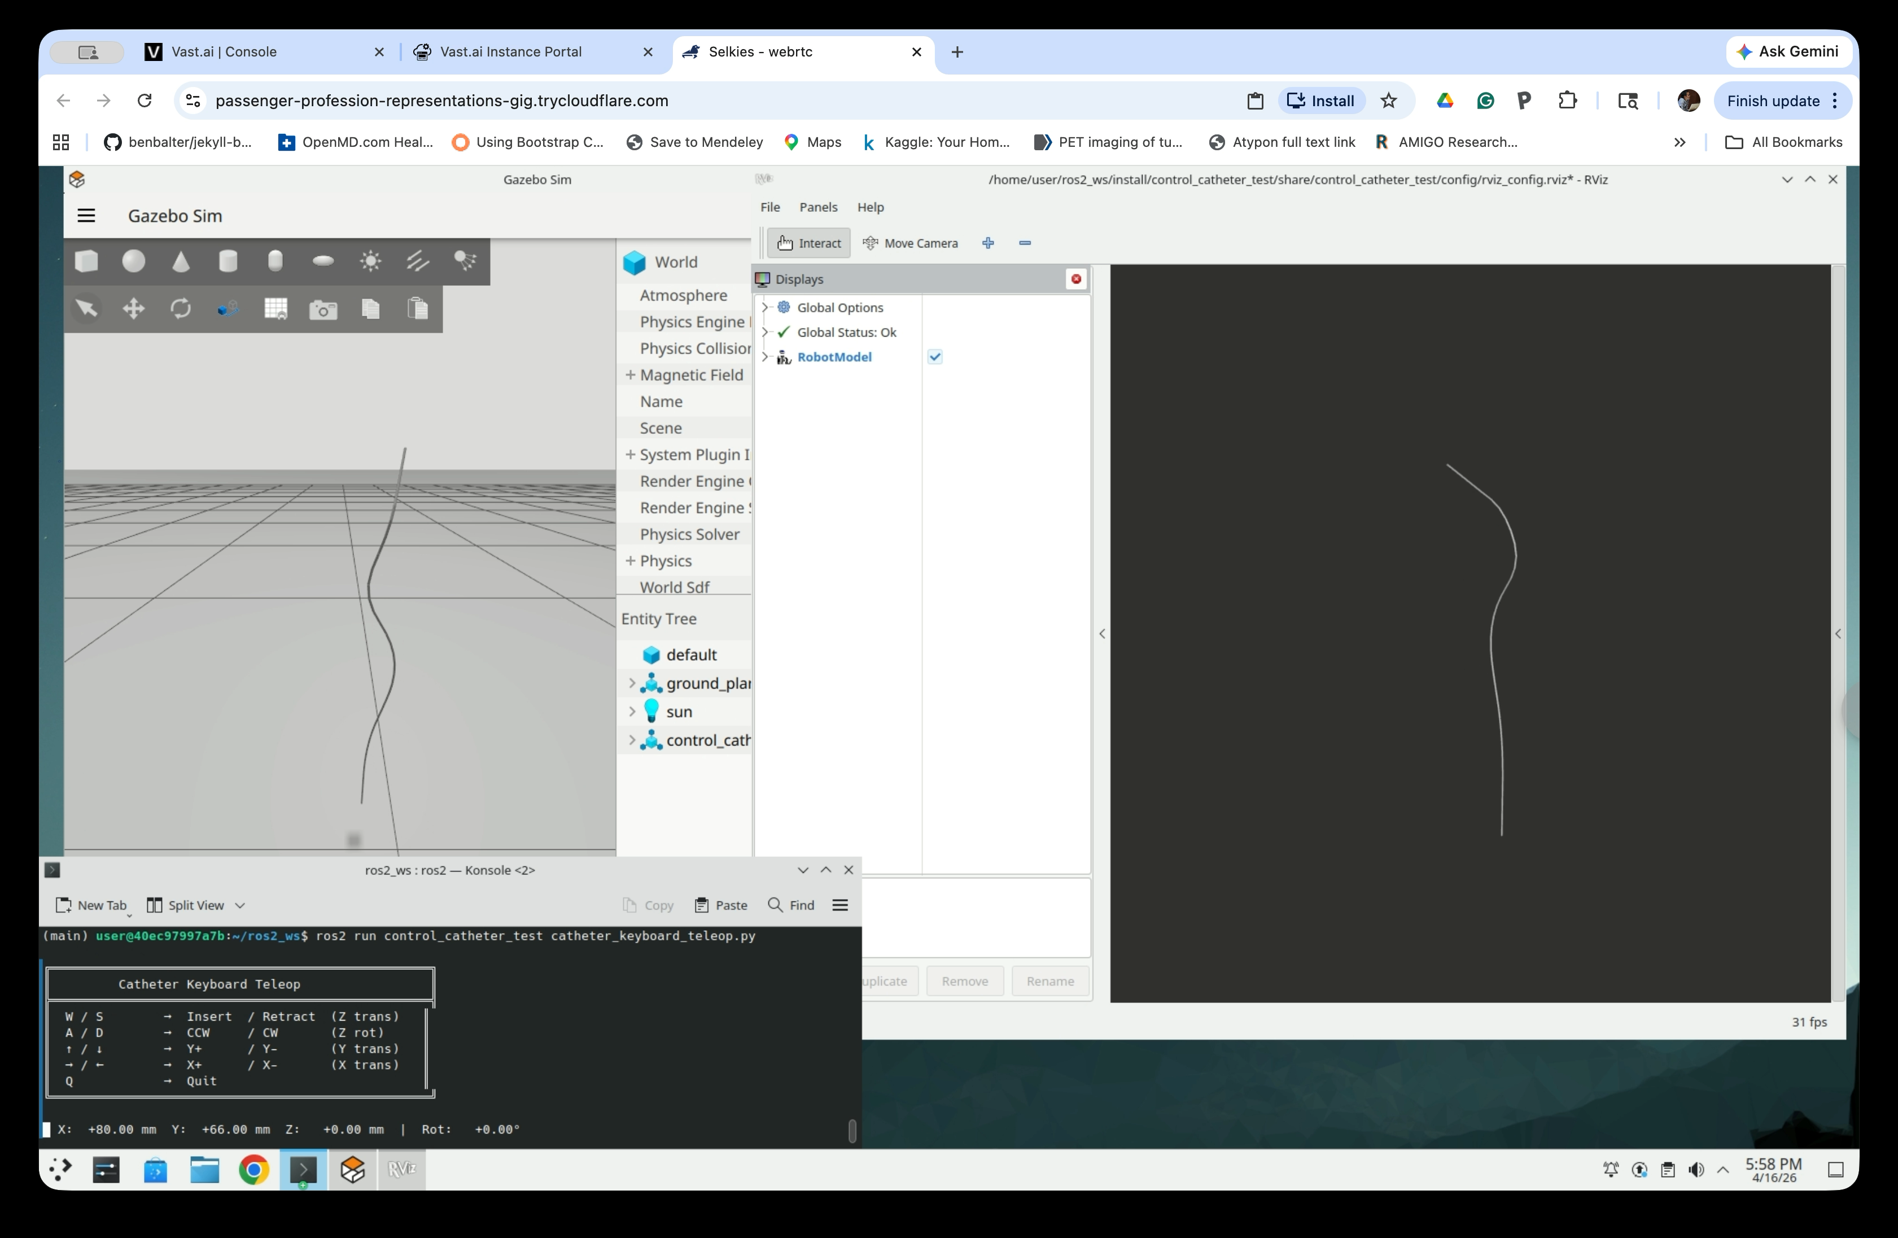Toggle the RobotModel display checkbox

pos(935,356)
